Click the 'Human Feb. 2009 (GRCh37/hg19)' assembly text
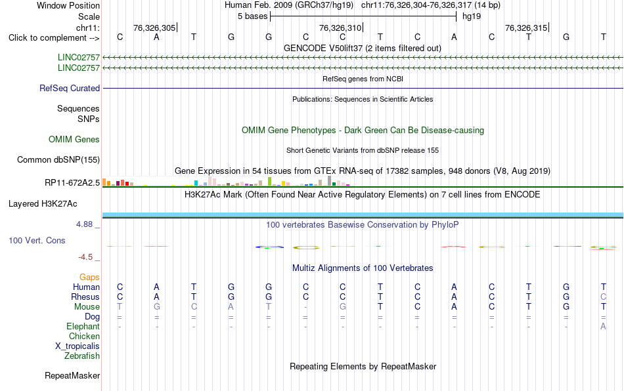This screenshot has width=624, height=391. [x=288, y=5]
